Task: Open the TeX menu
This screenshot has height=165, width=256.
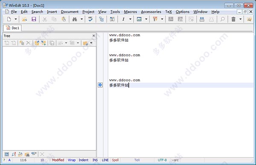Action: click(x=169, y=12)
